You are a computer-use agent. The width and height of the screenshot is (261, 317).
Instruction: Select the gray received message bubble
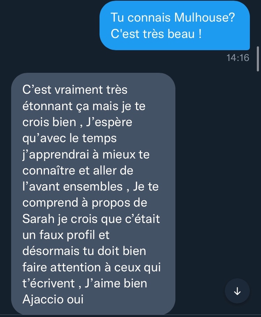pyautogui.click(x=93, y=194)
